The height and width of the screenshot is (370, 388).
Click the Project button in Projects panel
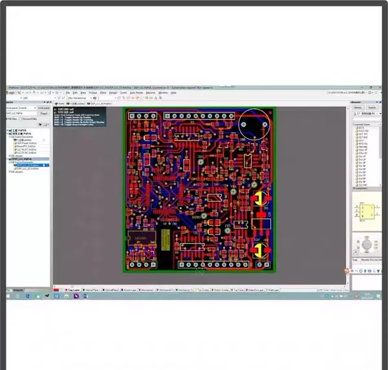click(x=44, y=113)
